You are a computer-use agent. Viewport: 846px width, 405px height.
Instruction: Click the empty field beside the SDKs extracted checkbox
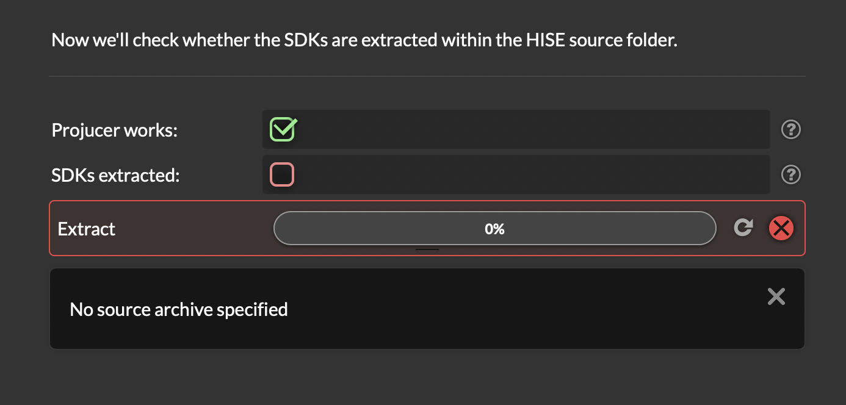pos(531,174)
